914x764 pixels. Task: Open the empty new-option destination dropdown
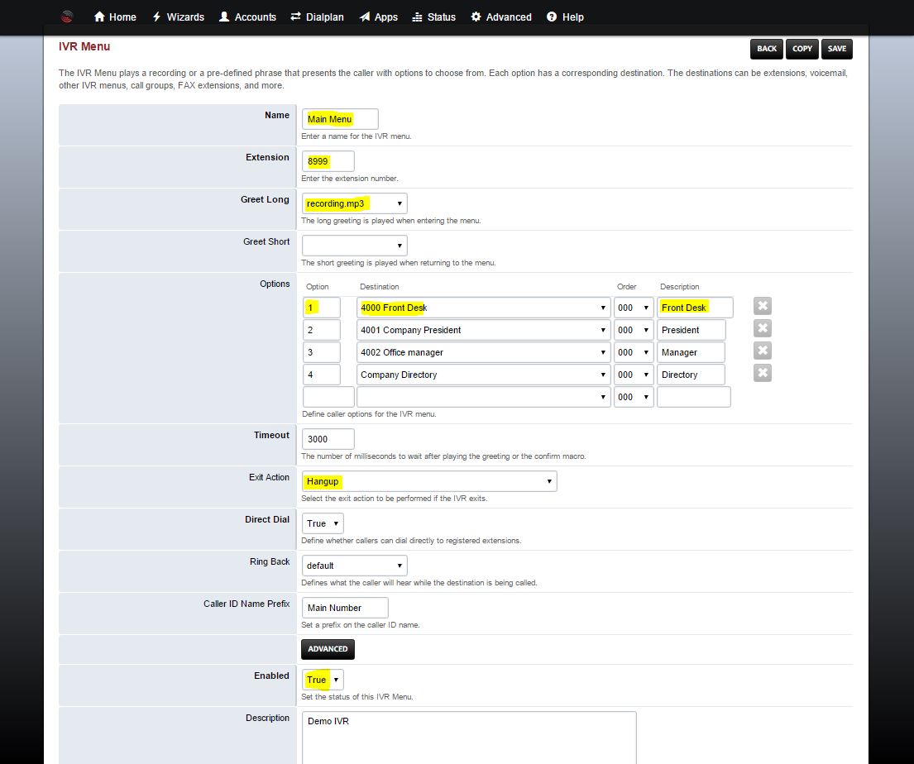pos(483,397)
